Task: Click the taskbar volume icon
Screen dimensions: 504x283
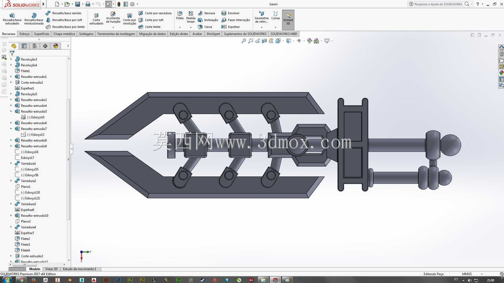Action: pos(470,280)
